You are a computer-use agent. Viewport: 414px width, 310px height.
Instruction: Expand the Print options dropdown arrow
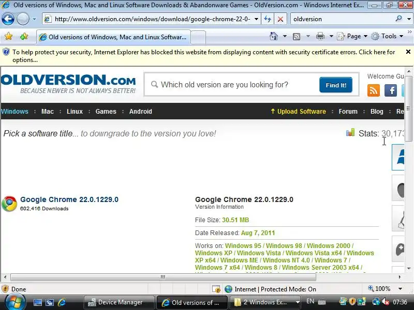[x=331, y=36]
